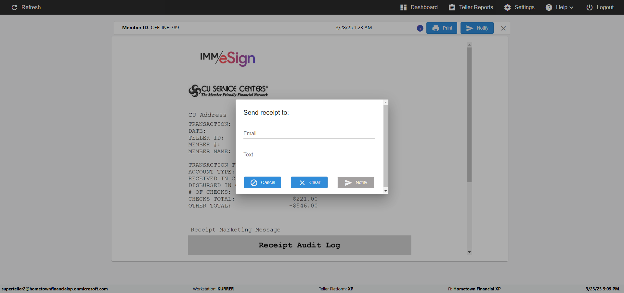Click the OTHER TOTAL -$546.00 value
624x293 pixels.
304,206
